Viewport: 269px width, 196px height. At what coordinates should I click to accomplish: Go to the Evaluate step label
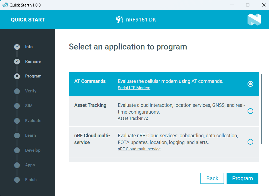pos(33,120)
